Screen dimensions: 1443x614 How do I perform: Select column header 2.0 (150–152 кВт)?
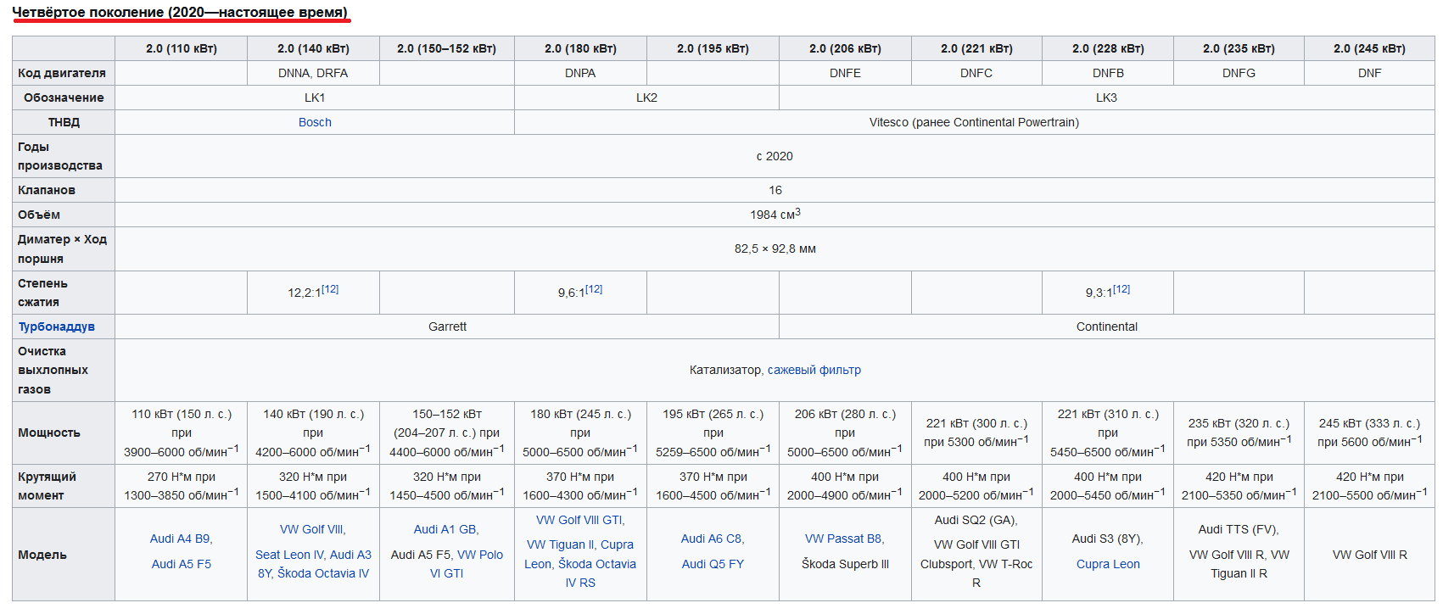click(446, 48)
